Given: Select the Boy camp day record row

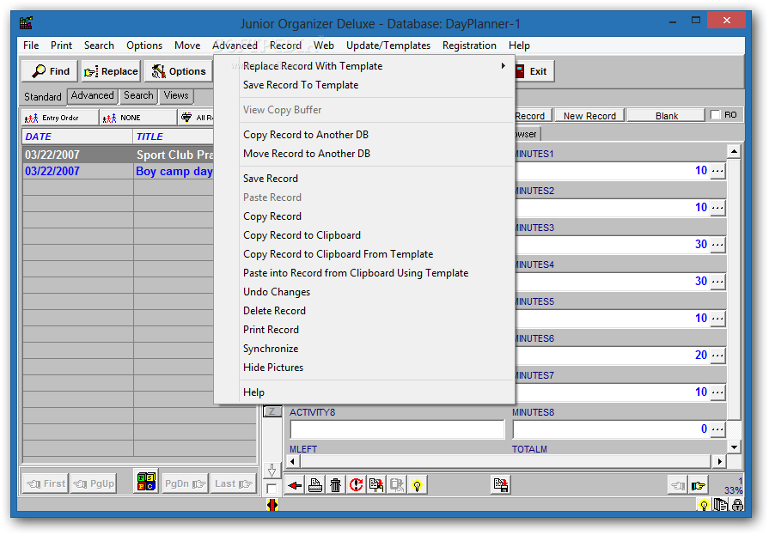Looking at the screenshot, I should [x=118, y=171].
